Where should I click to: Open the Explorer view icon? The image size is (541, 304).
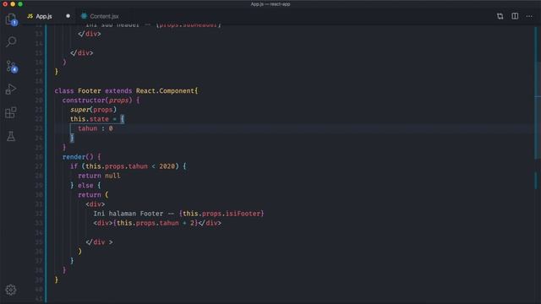pos(11,19)
